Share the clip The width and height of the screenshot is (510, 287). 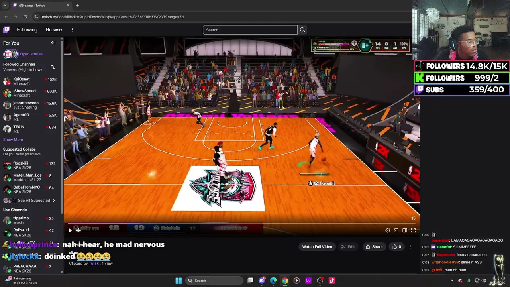pyautogui.click(x=374, y=247)
